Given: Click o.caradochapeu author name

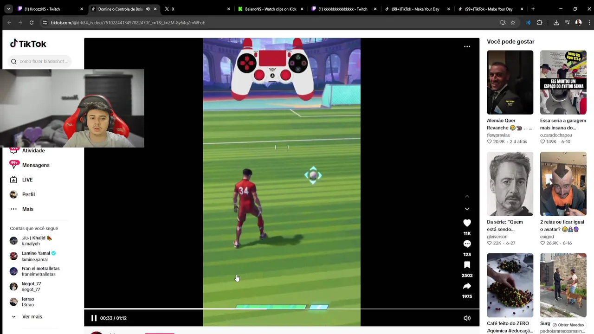Looking at the screenshot, I should tap(556, 135).
